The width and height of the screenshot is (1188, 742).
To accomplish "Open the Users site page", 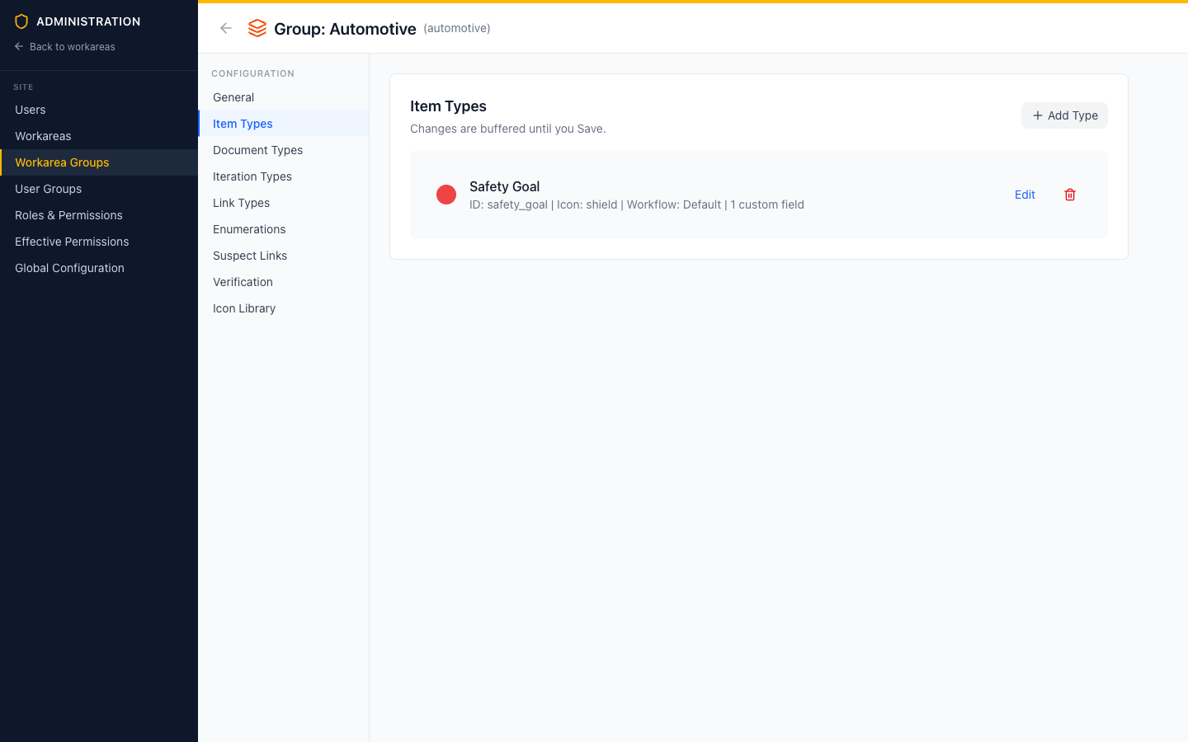I will click(99, 110).
